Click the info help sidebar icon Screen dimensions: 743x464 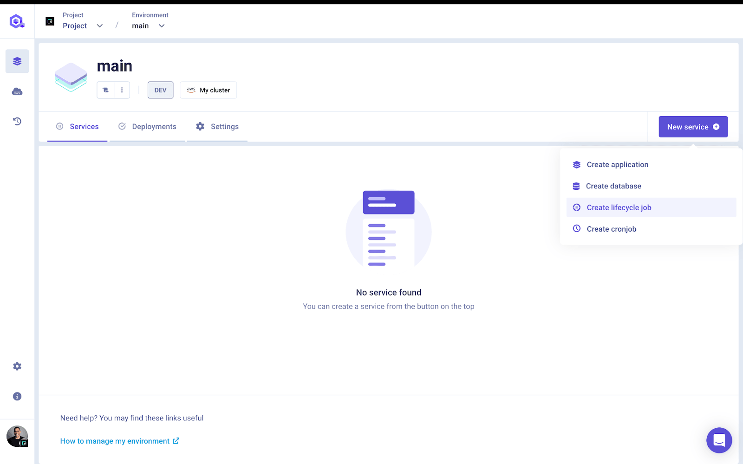[17, 396]
